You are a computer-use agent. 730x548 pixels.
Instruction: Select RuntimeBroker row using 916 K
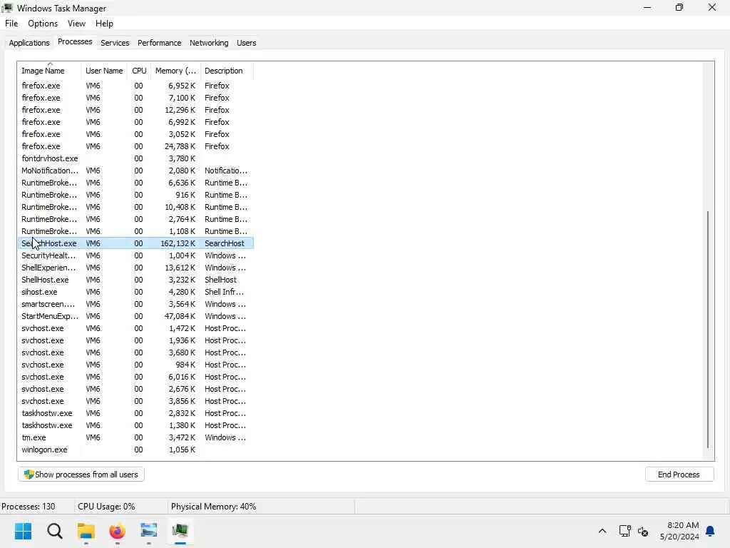point(135,195)
